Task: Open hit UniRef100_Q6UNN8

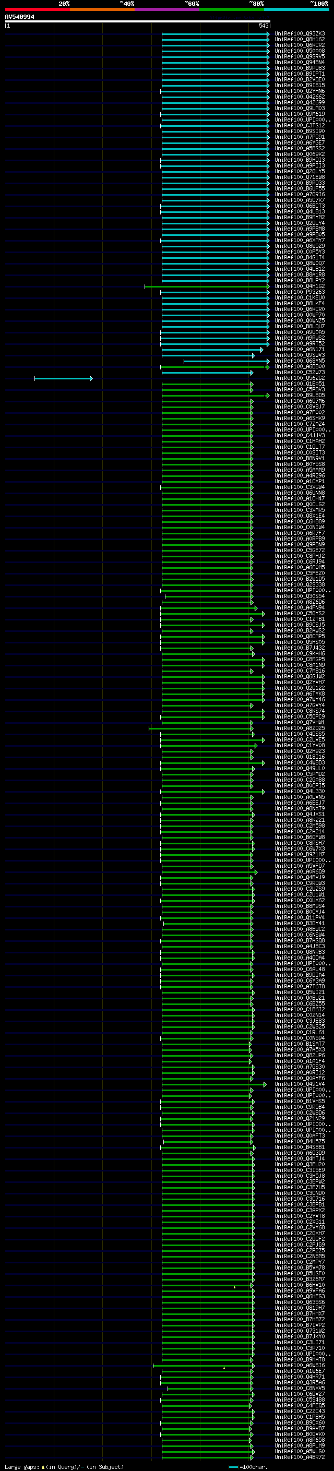Action: point(299,493)
